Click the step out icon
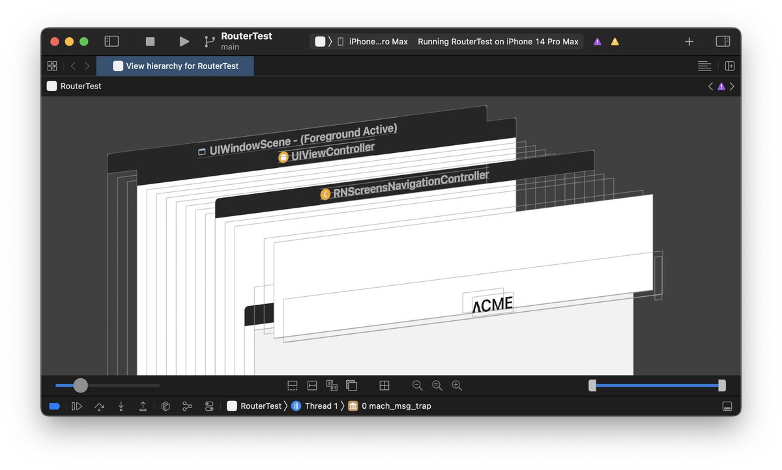The height and width of the screenshot is (470, 782). (143, 406)
